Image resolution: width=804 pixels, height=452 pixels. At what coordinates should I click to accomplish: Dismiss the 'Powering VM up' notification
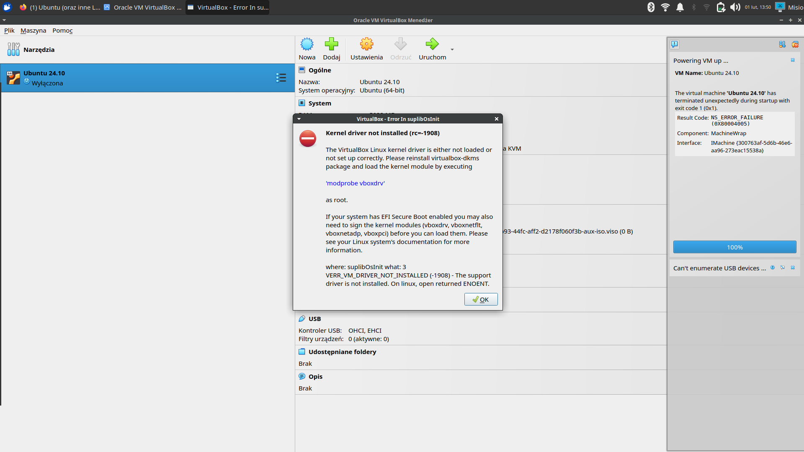pyautogui.click(x=793, y=60)
